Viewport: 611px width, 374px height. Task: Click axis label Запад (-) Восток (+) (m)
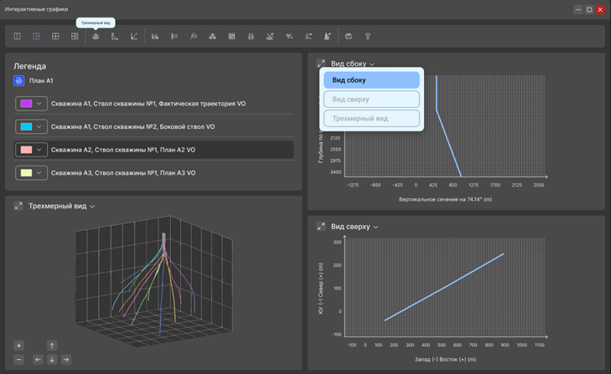[x=445, y=359]
